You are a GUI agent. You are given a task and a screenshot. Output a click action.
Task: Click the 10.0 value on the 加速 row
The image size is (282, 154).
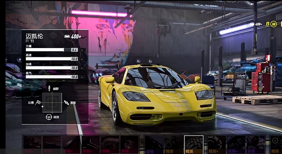coord(75,68)
